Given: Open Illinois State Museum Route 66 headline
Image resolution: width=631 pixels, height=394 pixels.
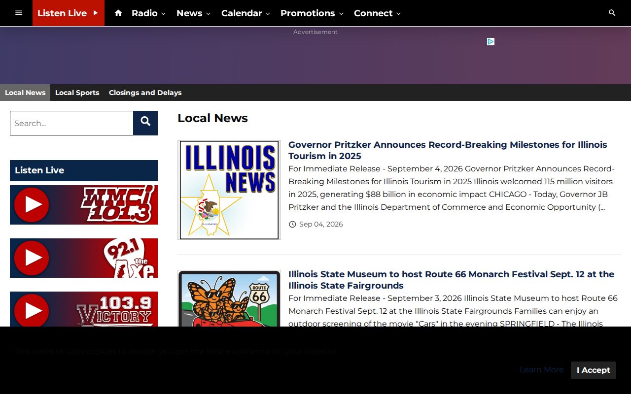Looking at the screenshot, I should (x=451, y=280).
